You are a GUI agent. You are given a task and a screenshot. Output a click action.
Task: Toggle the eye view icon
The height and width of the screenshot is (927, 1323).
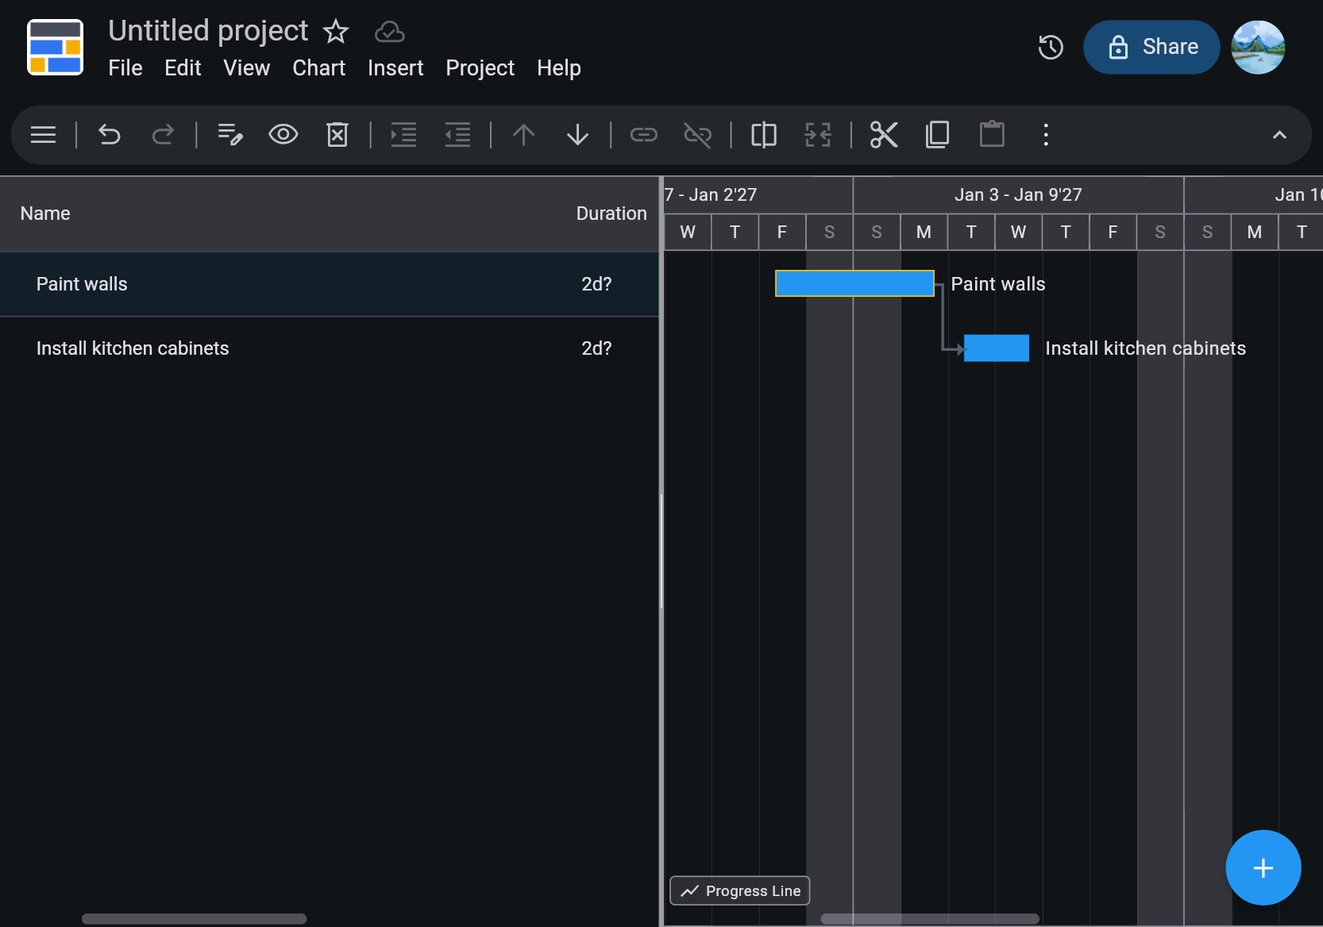pos(283,135)
